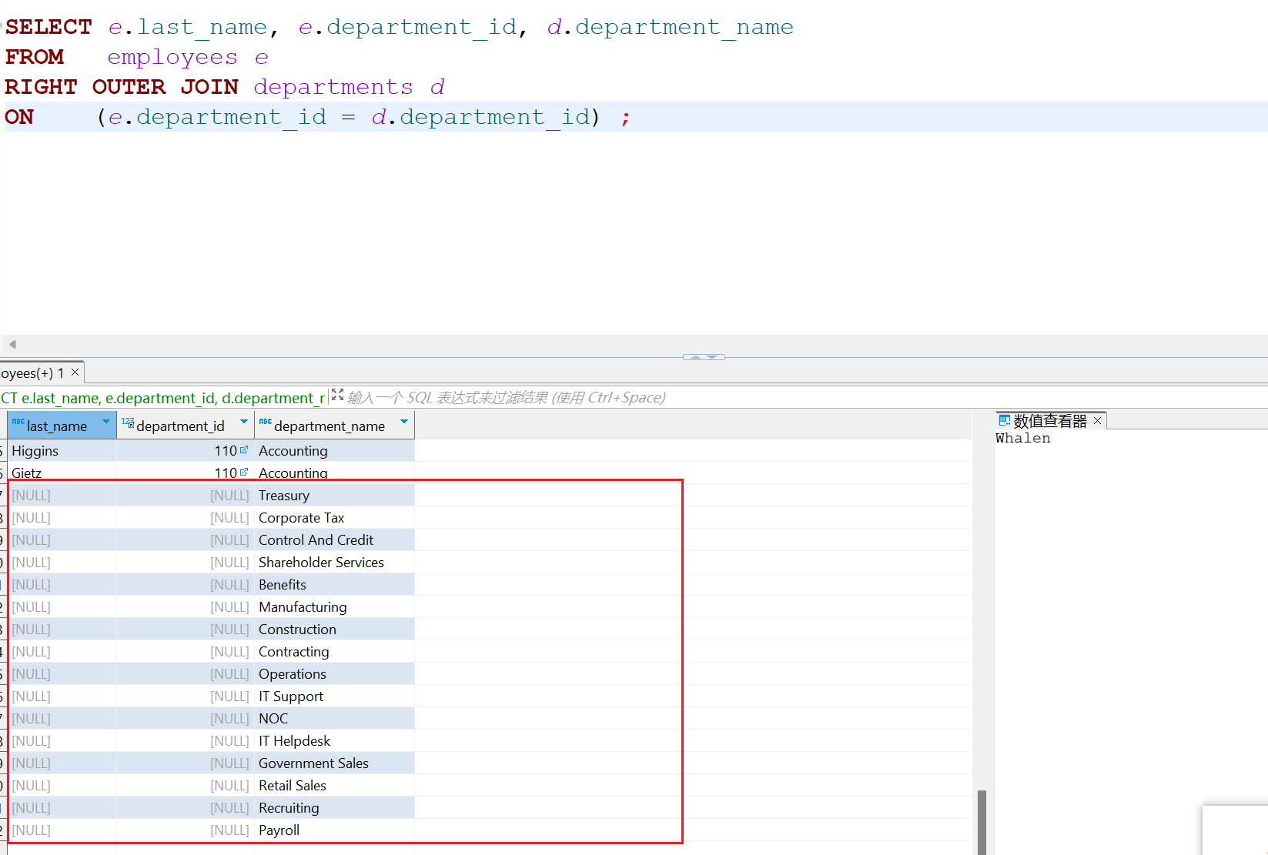
Task: Open the department_id column filter dropdown
Action: click(x=244, y=422)
